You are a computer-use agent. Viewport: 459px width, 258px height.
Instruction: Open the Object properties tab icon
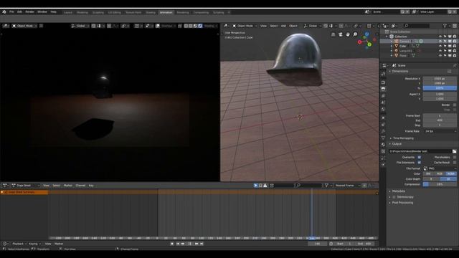(383, 118)
